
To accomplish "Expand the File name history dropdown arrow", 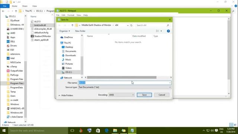I will [x=170, y=83].
